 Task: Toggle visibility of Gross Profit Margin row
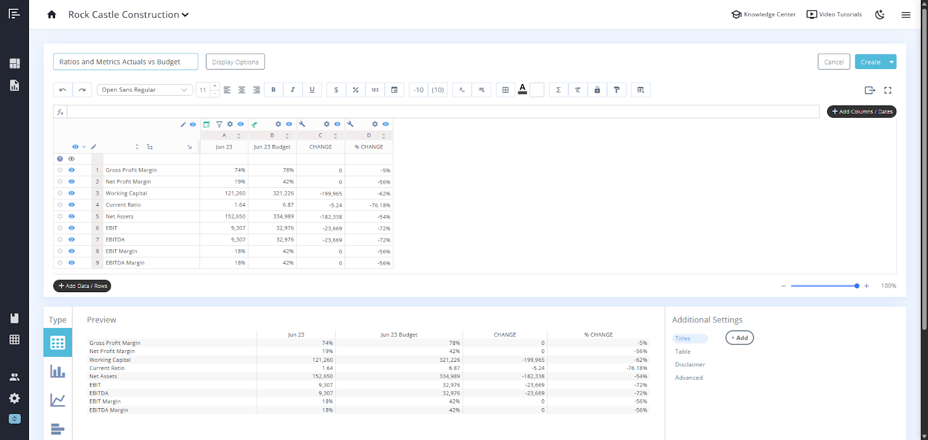[71, 170]
